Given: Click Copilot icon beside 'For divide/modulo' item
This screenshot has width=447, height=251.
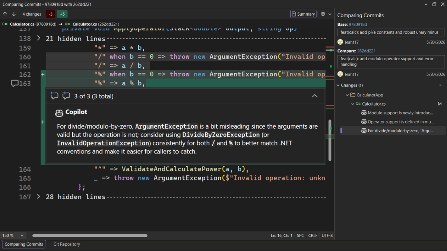Looking at the screenshot, I should (364, 131).
